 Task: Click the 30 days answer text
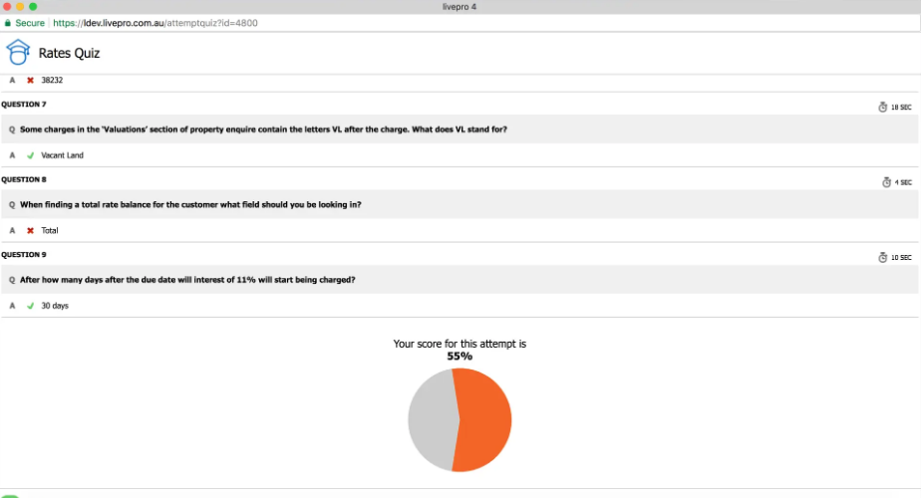tap(55, 306)
